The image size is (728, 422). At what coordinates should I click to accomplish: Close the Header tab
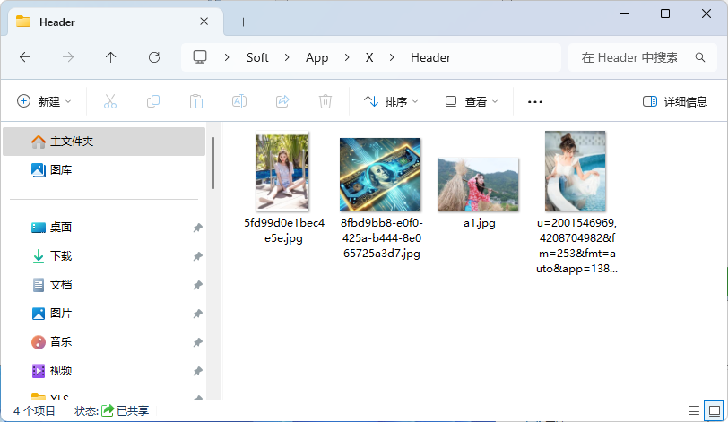[204, 22]
